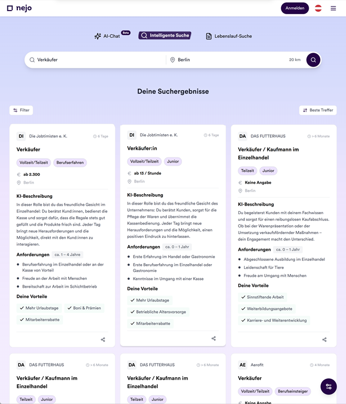Screen dimensions: 346x404
Task: Switch to the Lebenslauf-Suche tab
Action: (229, 36)
